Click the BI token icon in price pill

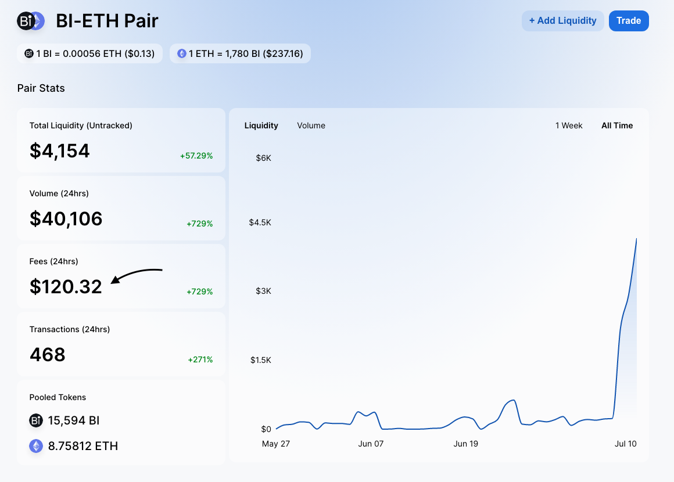tap(29, 53)
